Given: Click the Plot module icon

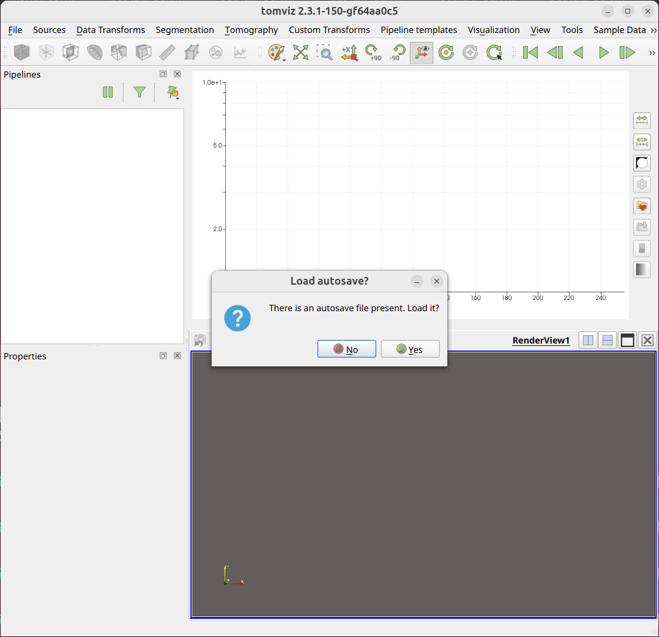Looking at the screenshot, I should click(240, 52).
